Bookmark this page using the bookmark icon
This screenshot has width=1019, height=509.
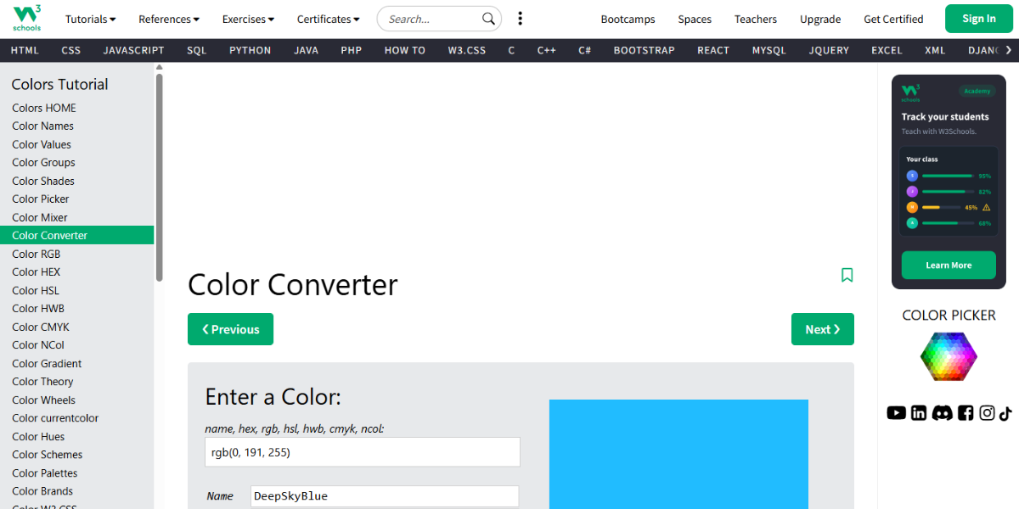pyautogui.click(x=847, y=275)
